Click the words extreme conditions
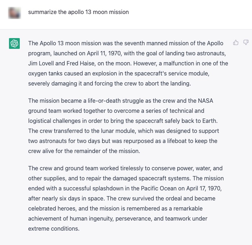The width and height of the screenshot is (252, 245). coord(54,228)
